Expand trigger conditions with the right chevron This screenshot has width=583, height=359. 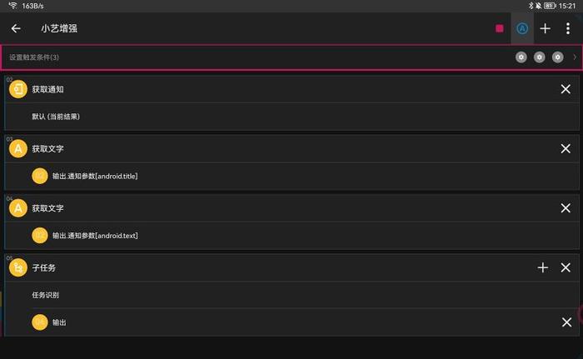pos(575,57)
